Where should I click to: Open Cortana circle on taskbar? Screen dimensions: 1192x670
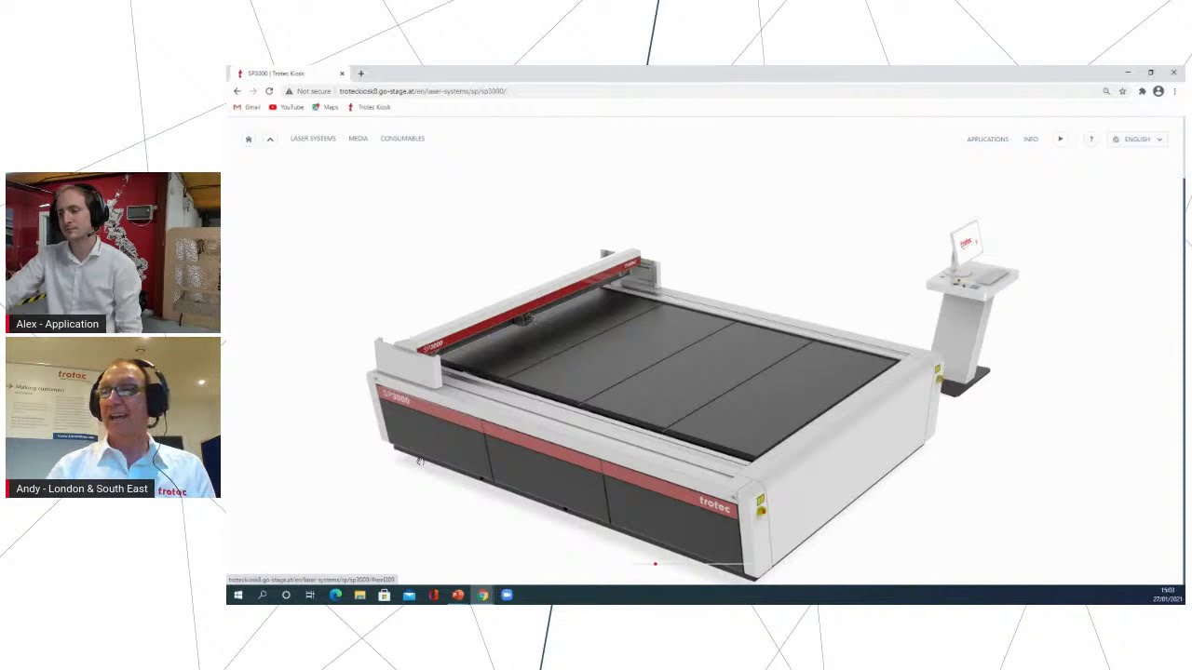click(x=286, y=595)
